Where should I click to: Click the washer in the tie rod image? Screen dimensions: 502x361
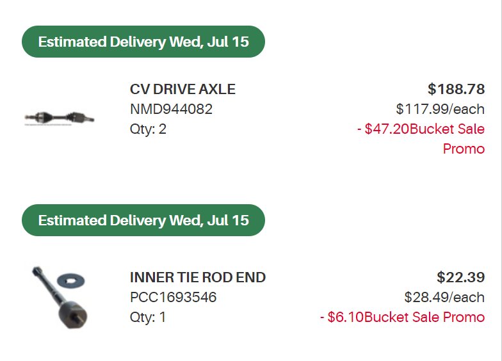click(70, 280)
